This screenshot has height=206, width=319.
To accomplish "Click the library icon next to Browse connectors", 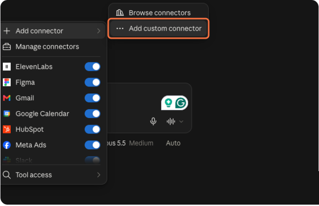I will [x=120, y=13].
